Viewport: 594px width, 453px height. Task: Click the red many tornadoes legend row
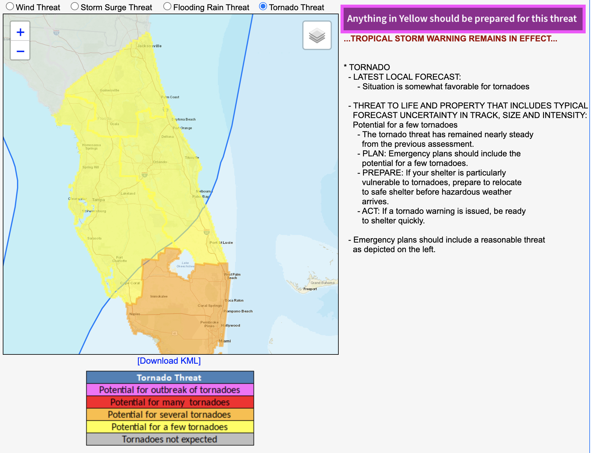pyautogui.click(x=170, y=402)
